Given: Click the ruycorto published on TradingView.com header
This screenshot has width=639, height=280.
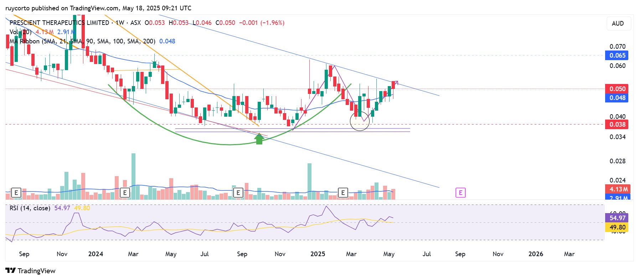Looking at the screenshot, I should [x=98, y=8].
